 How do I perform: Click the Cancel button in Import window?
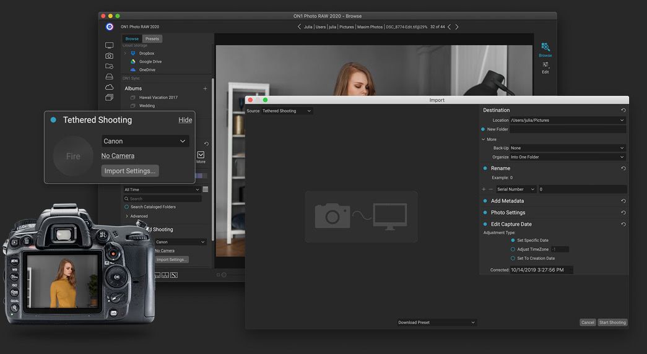click(x=588, y=322)
